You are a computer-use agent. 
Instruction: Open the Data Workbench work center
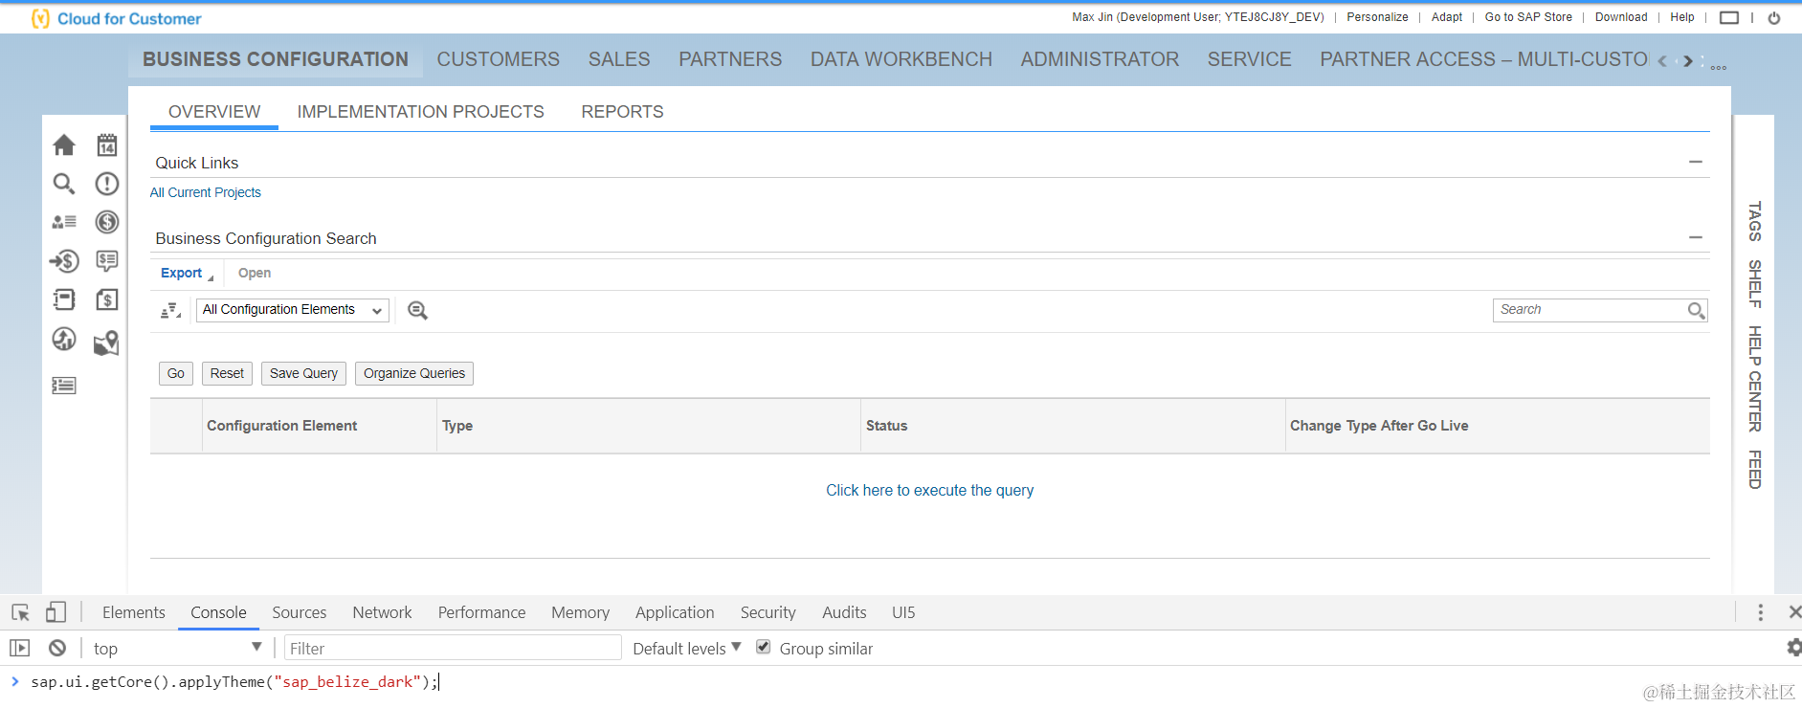pos(901,59)
